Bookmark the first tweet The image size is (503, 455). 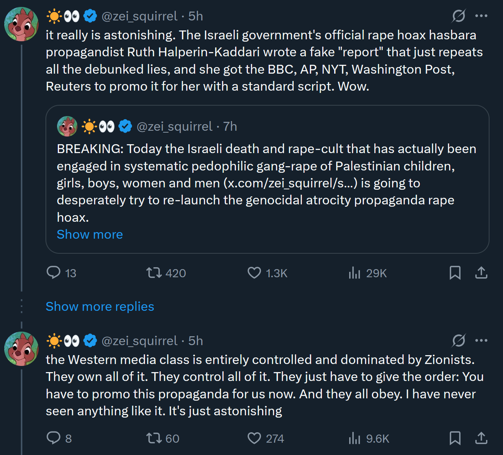(455, 273)
